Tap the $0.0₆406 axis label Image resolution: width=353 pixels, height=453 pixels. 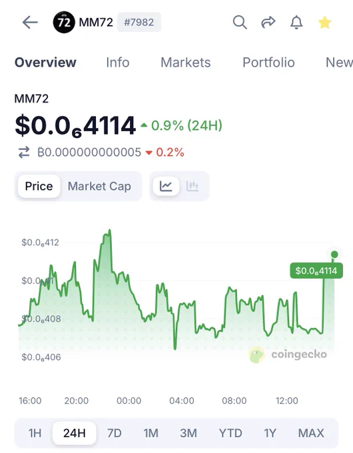[41, 357]
